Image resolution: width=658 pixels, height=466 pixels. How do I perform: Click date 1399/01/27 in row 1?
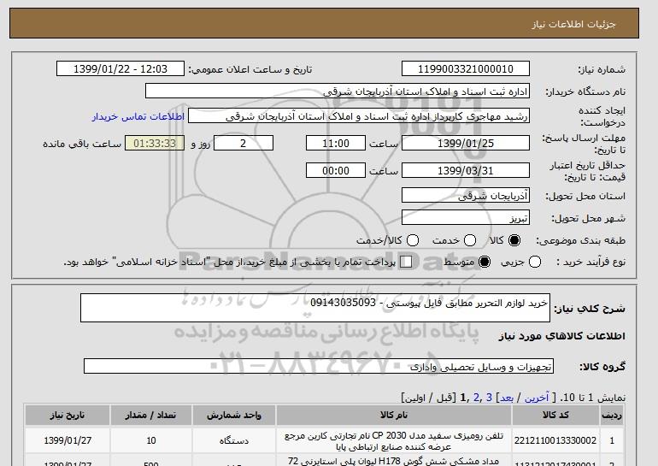pyautogui.click(x=68, y=440)
